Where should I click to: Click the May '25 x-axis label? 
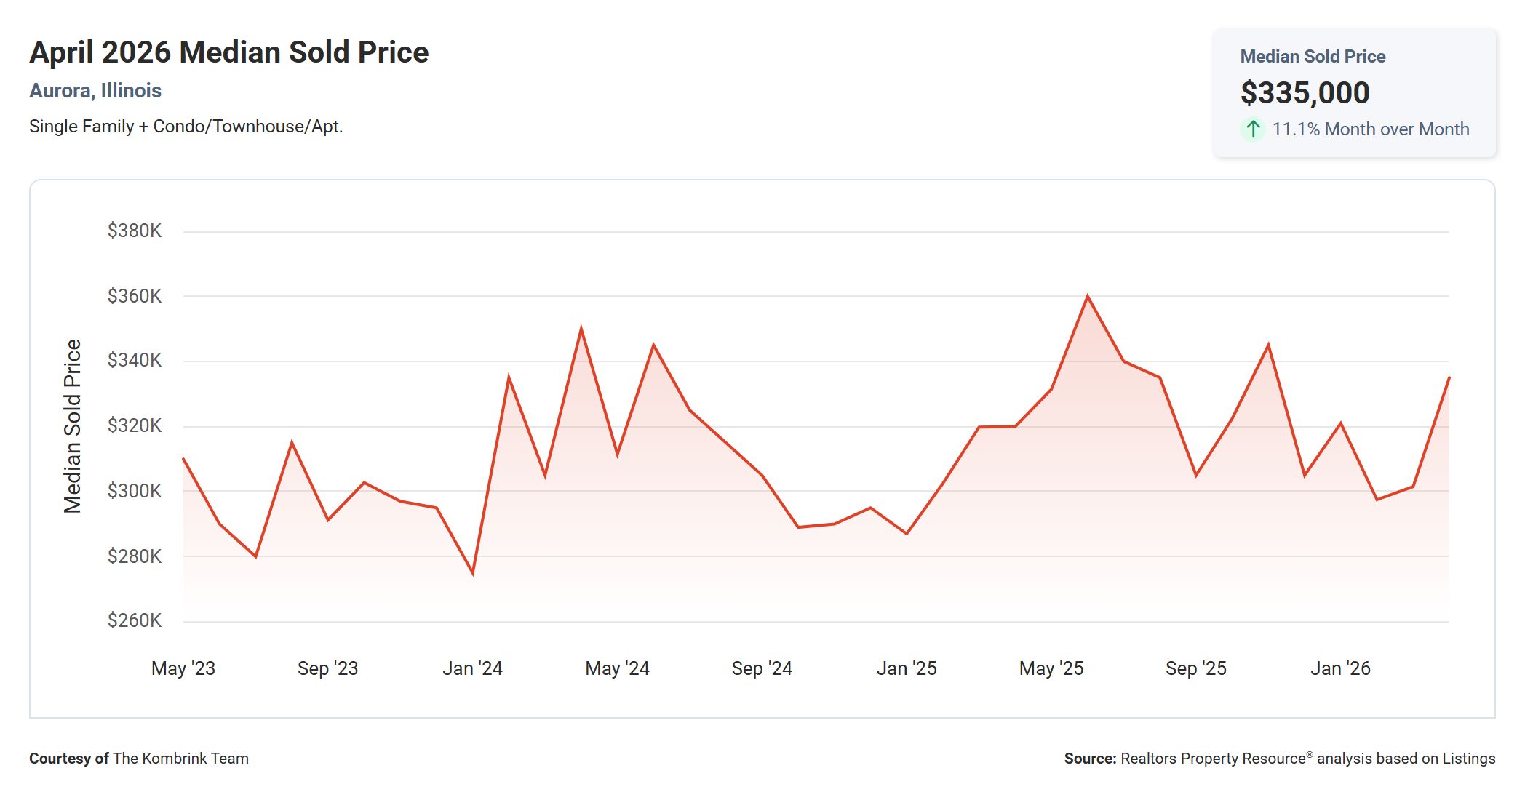coord(1051,668)
